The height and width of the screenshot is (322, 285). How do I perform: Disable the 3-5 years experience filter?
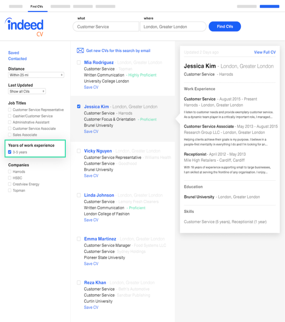tap(9, 152)
